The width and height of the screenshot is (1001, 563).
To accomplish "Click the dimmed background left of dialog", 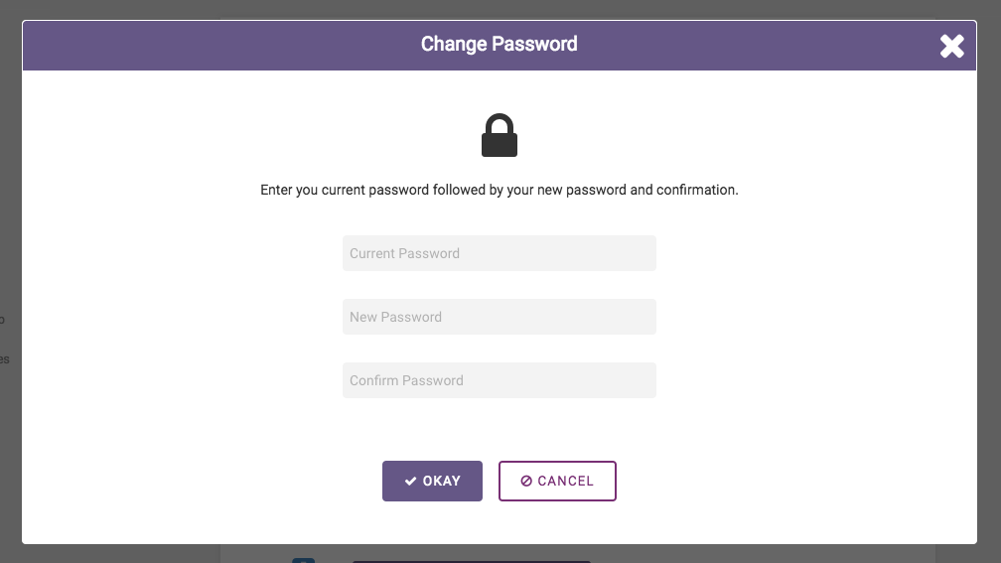I will [10, 281].
